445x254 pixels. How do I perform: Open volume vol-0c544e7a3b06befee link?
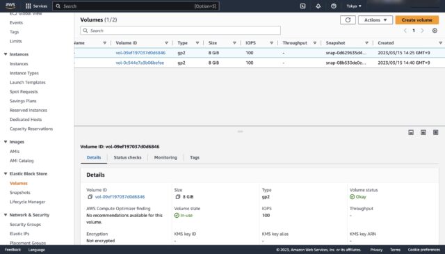140,63
